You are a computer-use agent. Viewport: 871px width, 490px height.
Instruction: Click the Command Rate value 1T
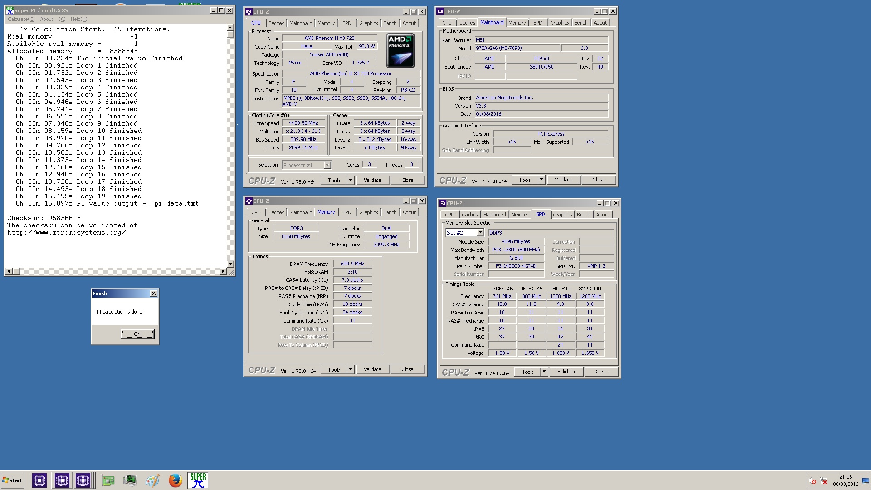click(x=352, y=321)
